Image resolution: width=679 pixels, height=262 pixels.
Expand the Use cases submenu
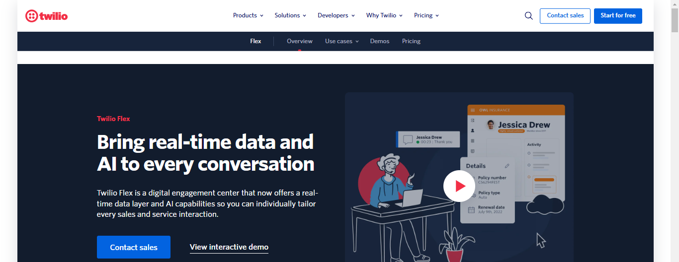(x=341, y=41)
